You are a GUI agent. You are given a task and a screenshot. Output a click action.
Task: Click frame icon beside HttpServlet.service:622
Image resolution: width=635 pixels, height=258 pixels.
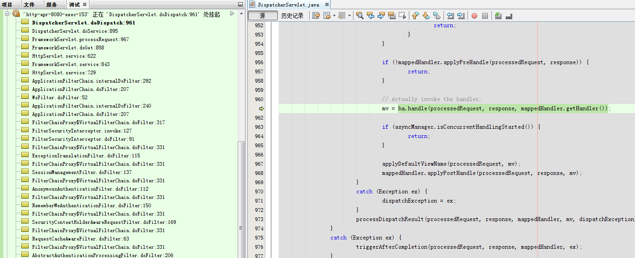[25, 56]
